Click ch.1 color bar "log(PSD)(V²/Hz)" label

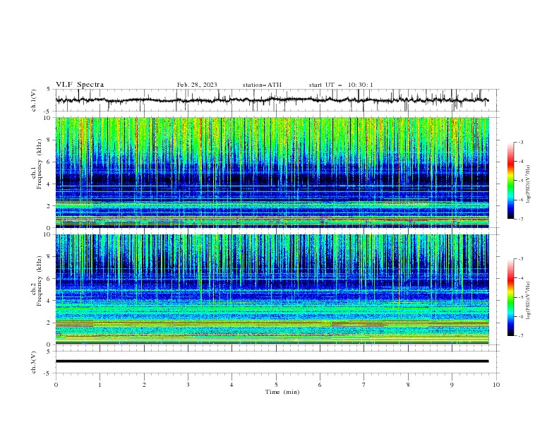[x=529, y=184]
